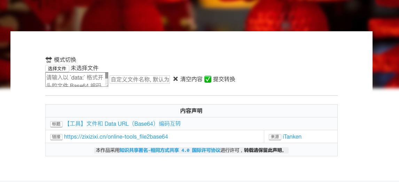399x182 pixels.
Task: Open the iTanken source link
Action: click(292, 137)
